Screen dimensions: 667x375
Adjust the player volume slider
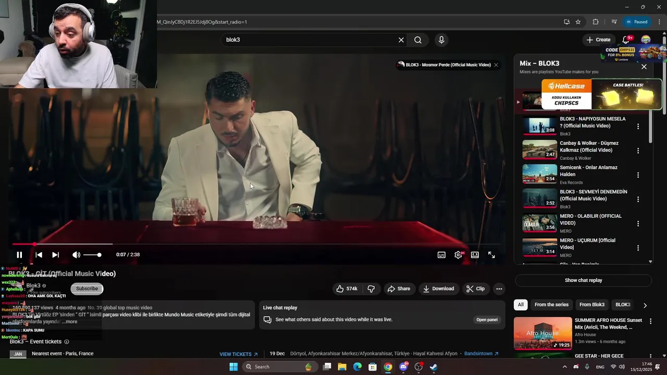click(x=92, y=255)
